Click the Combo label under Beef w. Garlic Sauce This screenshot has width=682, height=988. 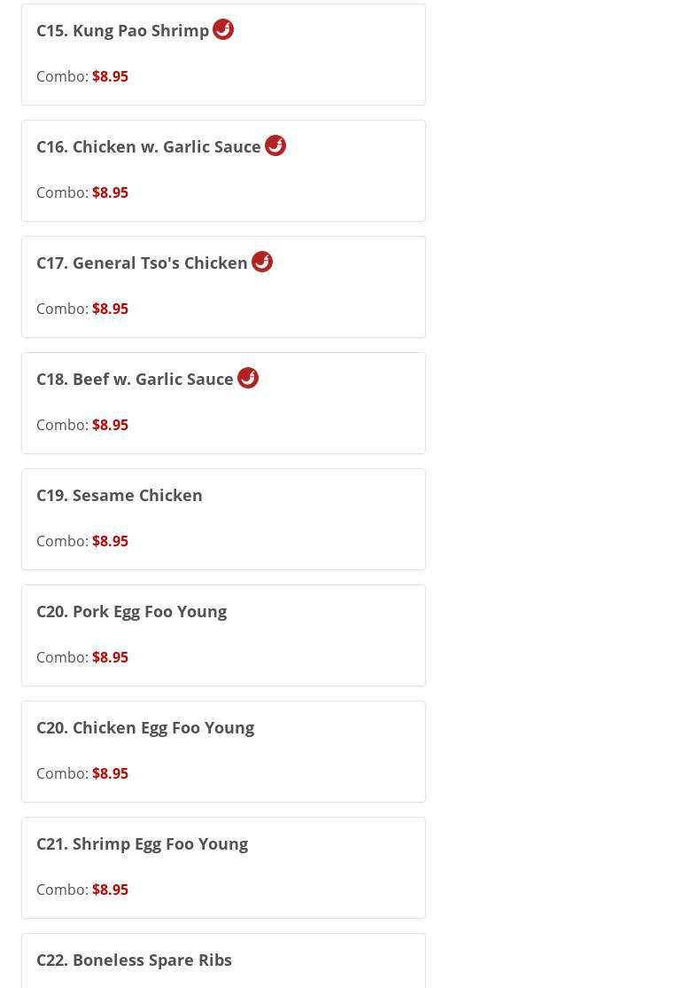[62, 426]
